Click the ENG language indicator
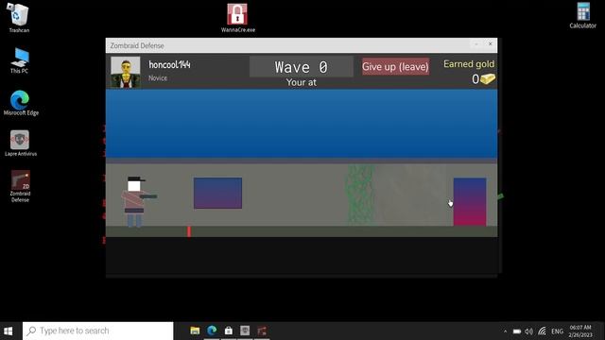This screenshot has width=605, height=340. pyautogui.click(x=557, y=331)
